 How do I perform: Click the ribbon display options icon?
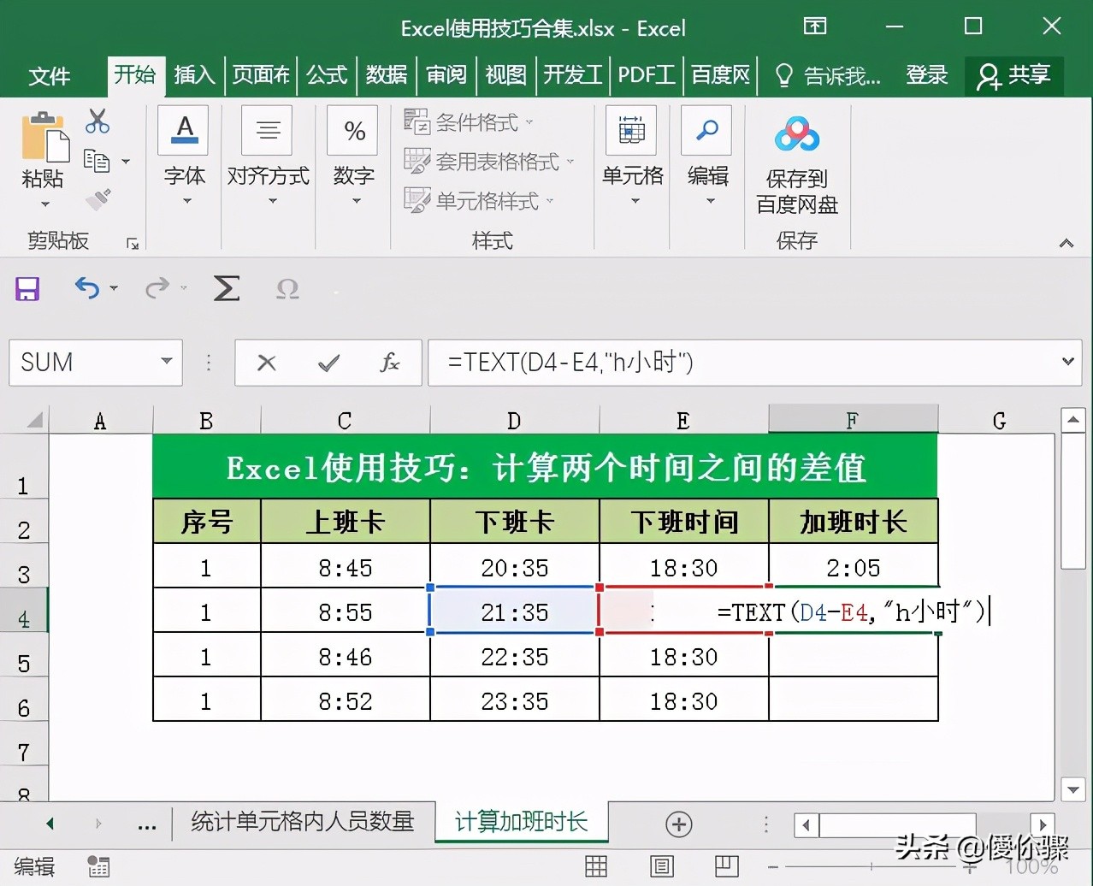815,27
